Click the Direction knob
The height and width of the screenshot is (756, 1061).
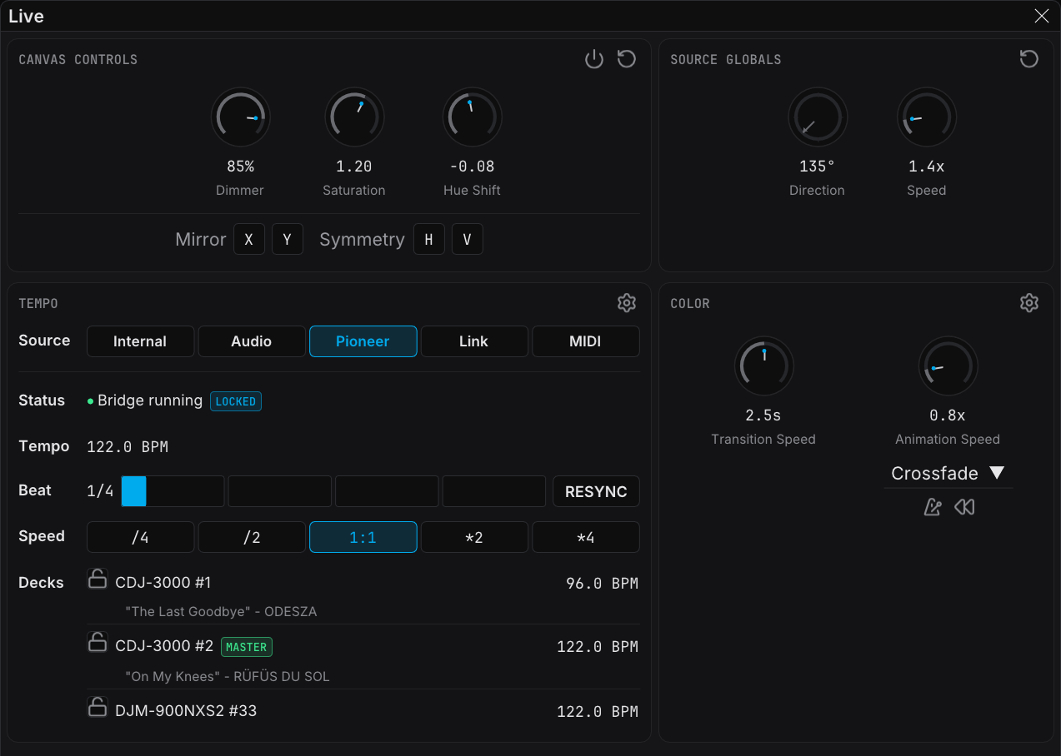pyautogui.click(x=818, y=117)
